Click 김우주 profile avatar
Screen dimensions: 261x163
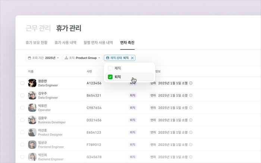[x=32, y=95]
